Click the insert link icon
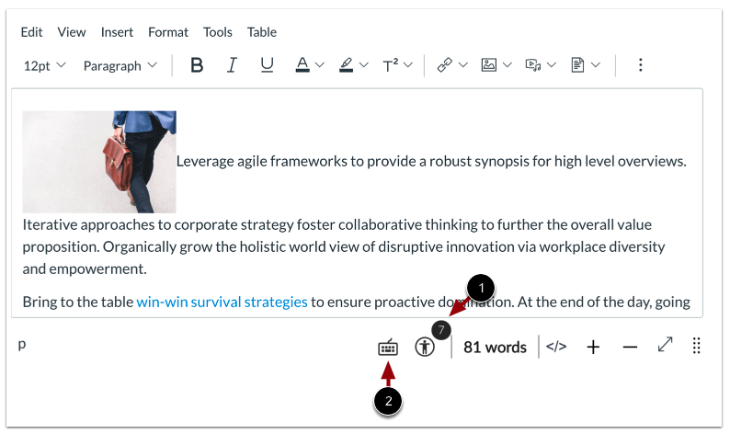 click(445, 65)
